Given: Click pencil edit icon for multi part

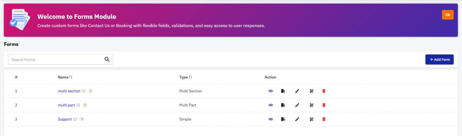Looking at the screenshot, I should point(297,105).
